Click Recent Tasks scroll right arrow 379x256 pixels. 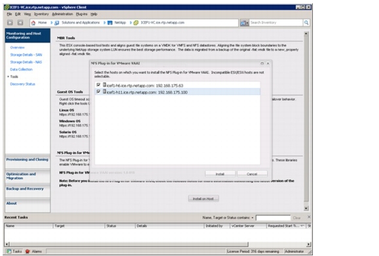click(x=308, y=244)
